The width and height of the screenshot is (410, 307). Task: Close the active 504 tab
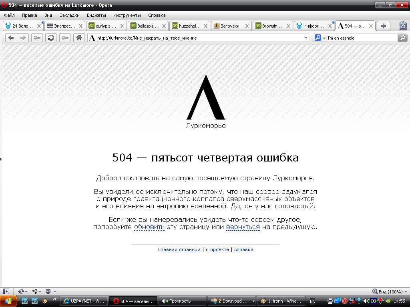[371, 26]
